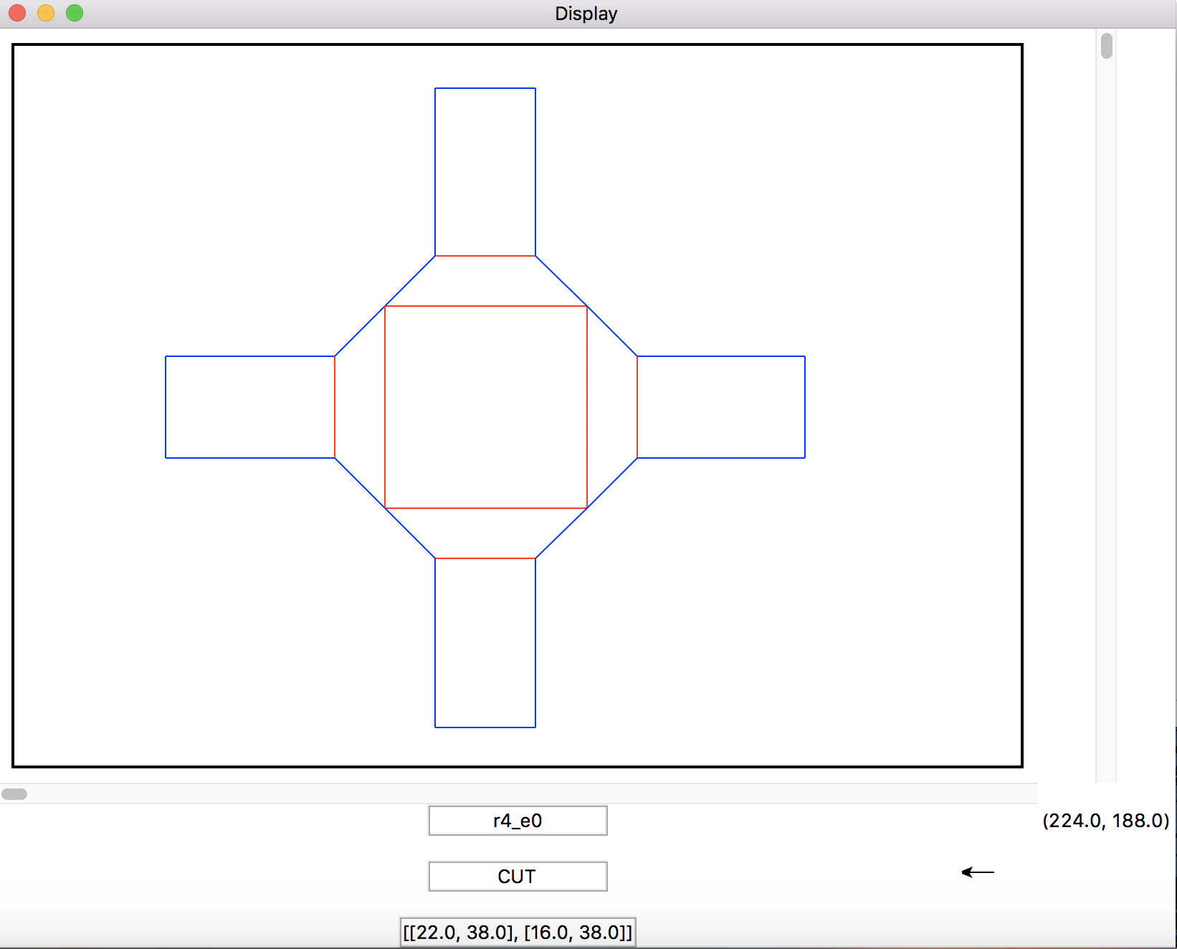Click the vertical scrollbar thumb
This screenshot has height=949, width=1177.
point(1106,46)
